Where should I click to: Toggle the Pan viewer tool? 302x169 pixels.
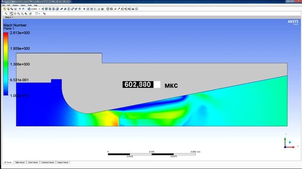point(15,14)
